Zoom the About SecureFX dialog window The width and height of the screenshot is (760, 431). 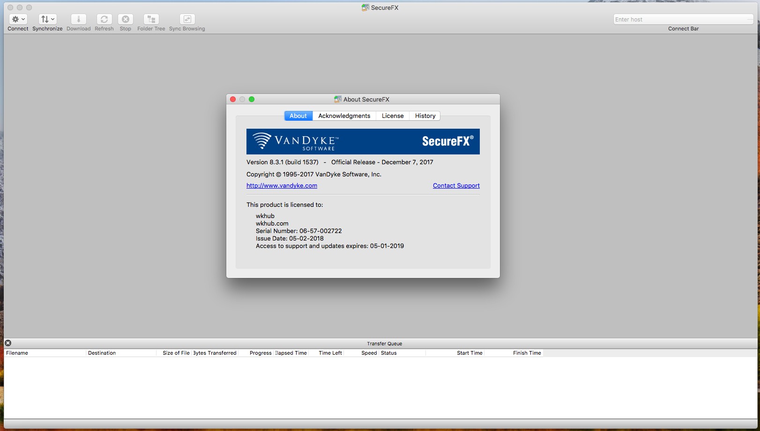[x=252, y=99]
